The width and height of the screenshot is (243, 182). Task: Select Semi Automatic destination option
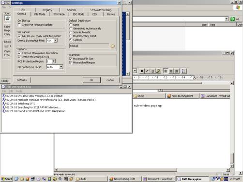tap(71, 32)
